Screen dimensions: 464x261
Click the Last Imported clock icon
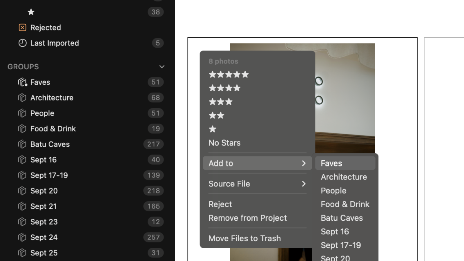click(22, 43)
